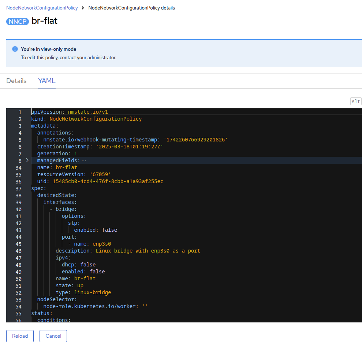Click the creationTimestamp value

pos(130,147)
